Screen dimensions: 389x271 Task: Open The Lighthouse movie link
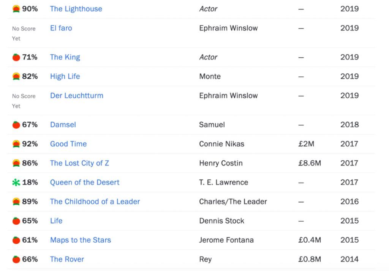coord(76,9)
